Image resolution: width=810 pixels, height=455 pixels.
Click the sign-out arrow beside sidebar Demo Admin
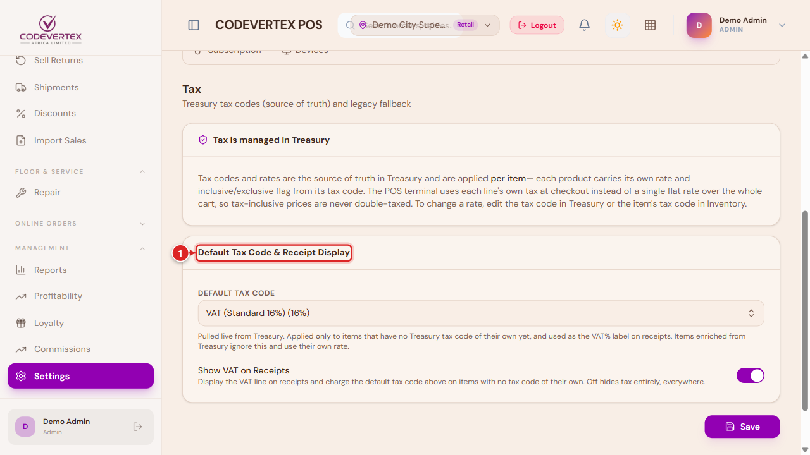[x=138, y=427]
